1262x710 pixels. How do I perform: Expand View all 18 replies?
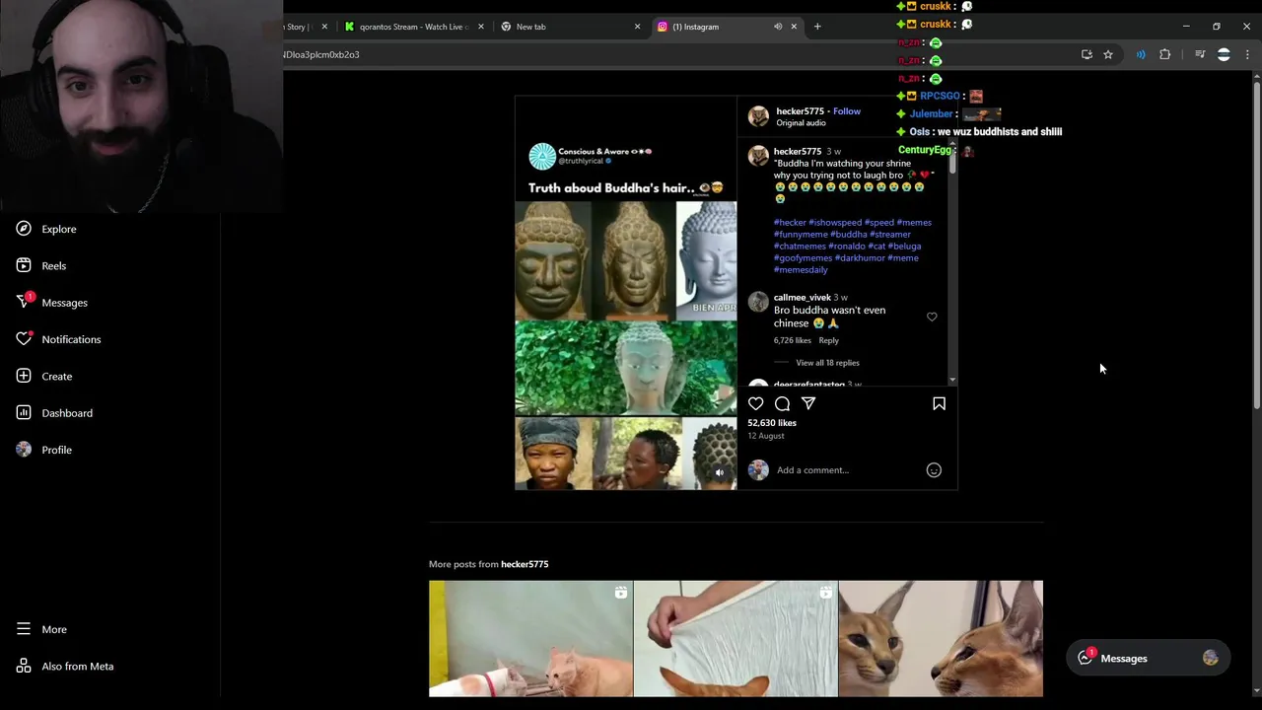827,363
